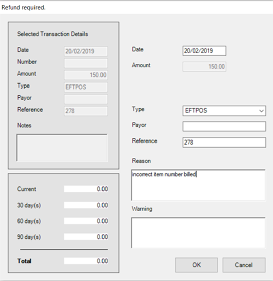
Task: Click the editable Reference field showing 278
Action: point(224,142)
